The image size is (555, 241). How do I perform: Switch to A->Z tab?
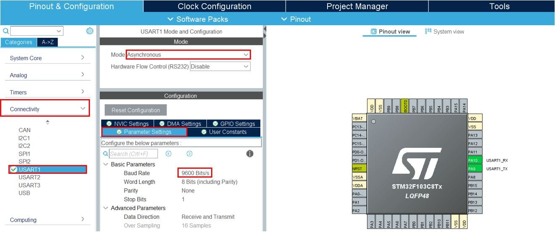tap(48, 42)
